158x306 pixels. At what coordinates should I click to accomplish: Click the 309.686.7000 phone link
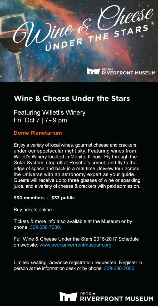[x=45, y=227]
